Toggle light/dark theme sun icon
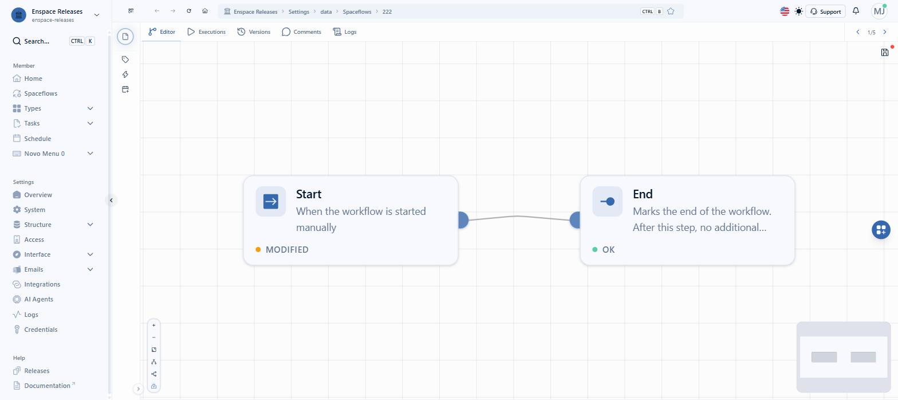 pos(799,11)
